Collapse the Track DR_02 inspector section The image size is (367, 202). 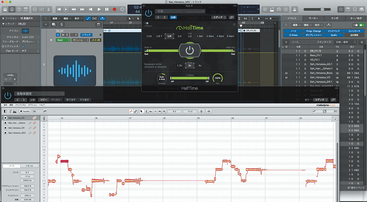[x=3, y=24]
